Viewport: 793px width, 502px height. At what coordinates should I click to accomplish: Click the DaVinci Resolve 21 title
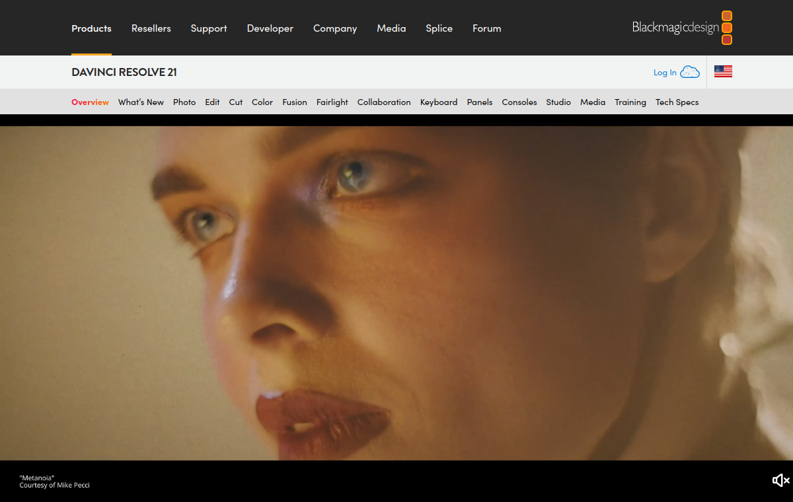(124, 72)
